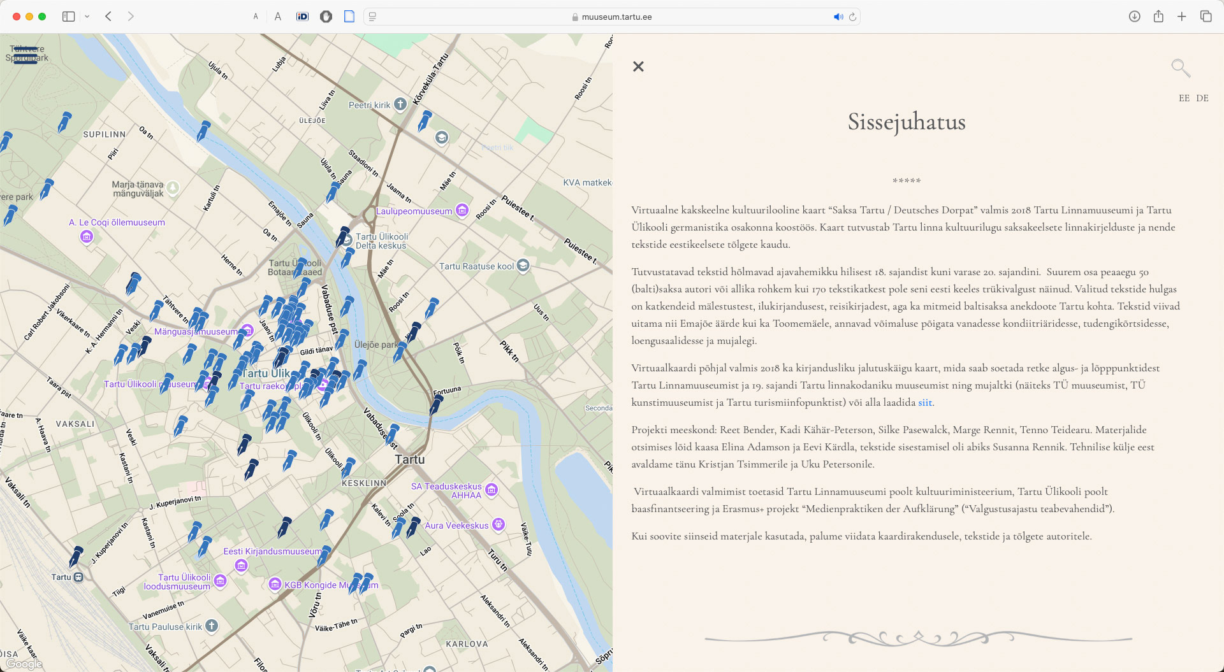1224x672 pixels.
Task: Show the tab overview
Action: coord(1206,17)
